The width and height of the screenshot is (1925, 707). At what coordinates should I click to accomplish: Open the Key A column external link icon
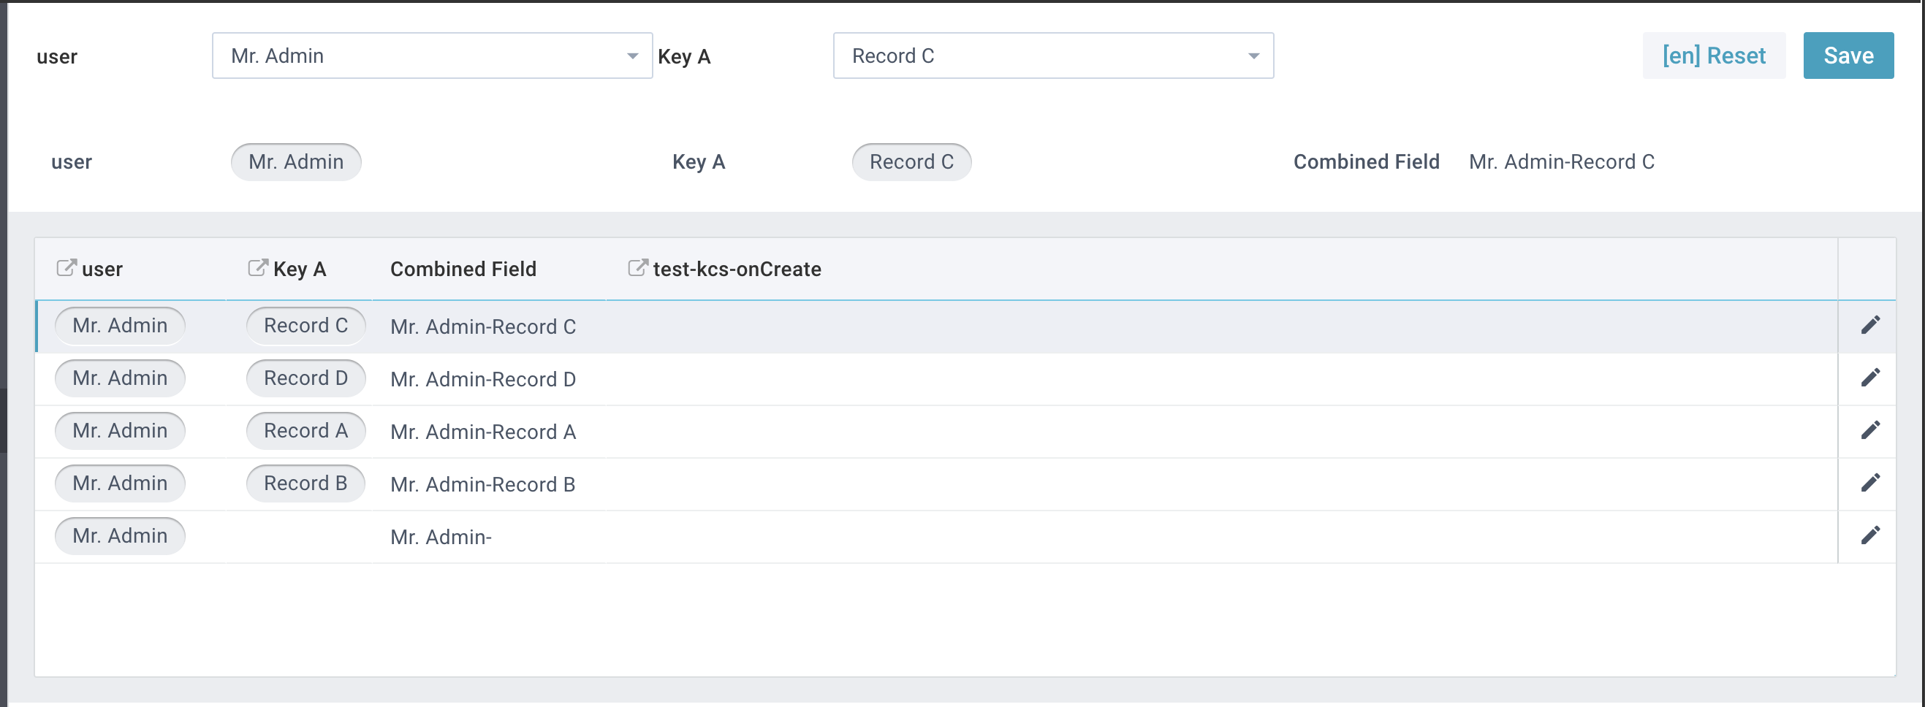[257, 267]
